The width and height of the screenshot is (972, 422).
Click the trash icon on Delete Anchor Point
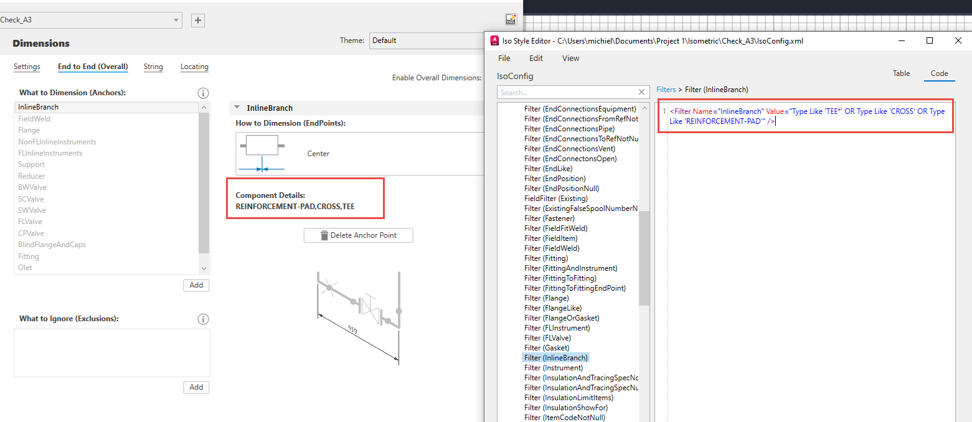pyautogui.click(x=324, y=235)
